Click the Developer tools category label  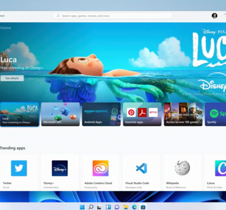coord(133,187)
